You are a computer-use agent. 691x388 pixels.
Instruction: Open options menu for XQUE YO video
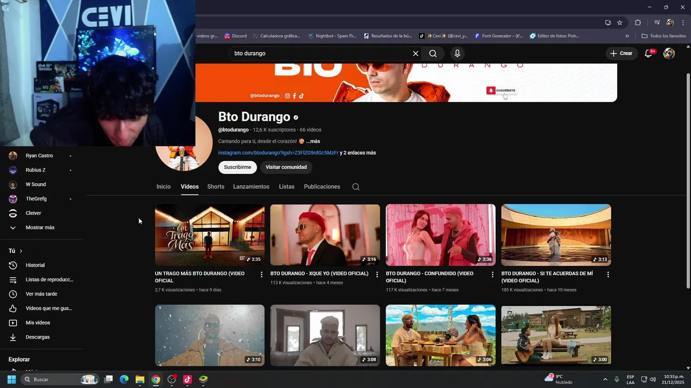(x=377, y=274)
